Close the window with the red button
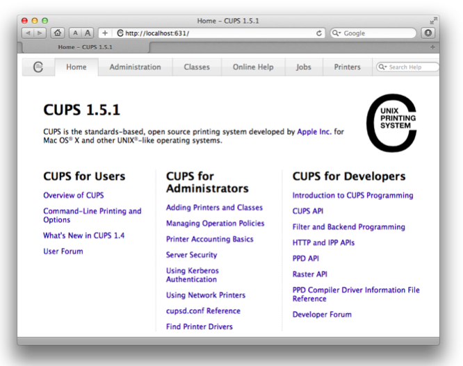The image size is (463, 366). pos(24,21)
